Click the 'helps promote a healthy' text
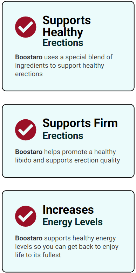The image size is (136, 273). click(x=80, y=152)
